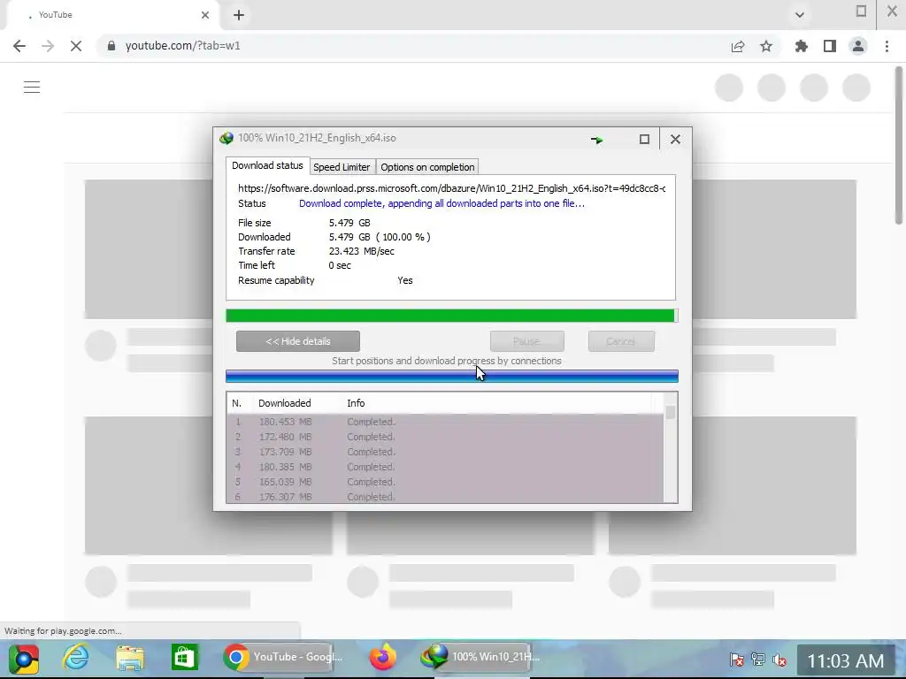The width and height of the screenshot is (906, 679).
Task: Click the share page icon in Chrome
Action: [738, 47]
